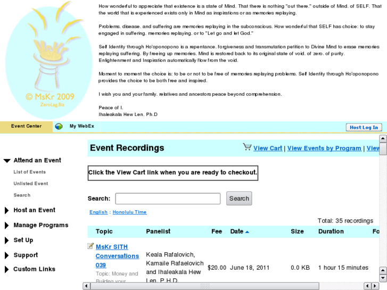Click the shopping cart icon
The width and height of the screenshot is (387, 290).
(247, 147)
